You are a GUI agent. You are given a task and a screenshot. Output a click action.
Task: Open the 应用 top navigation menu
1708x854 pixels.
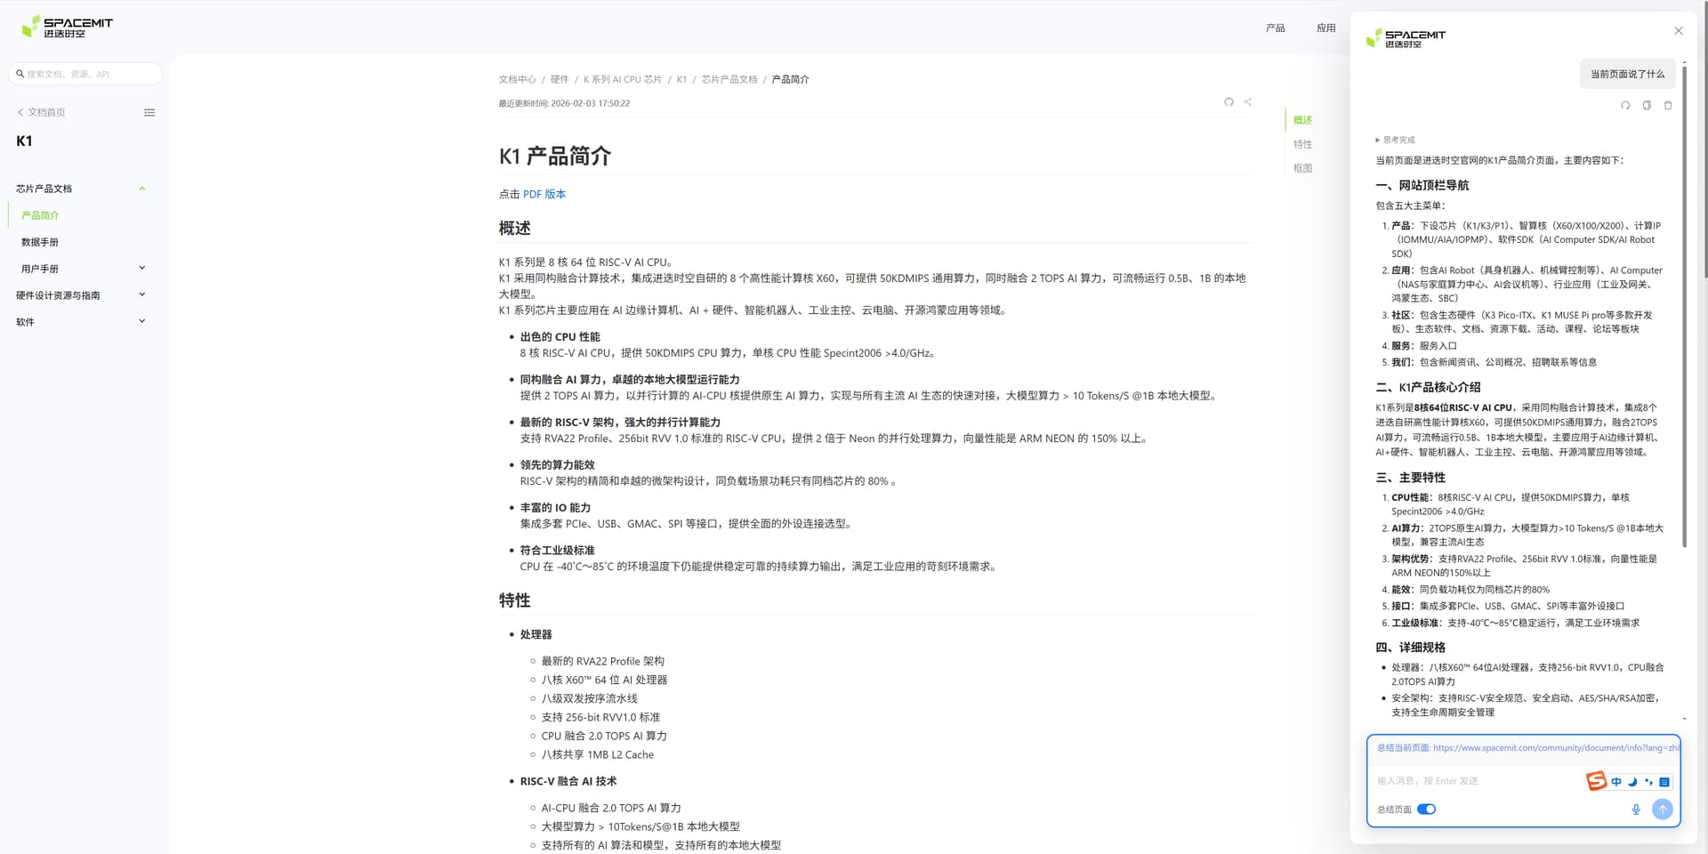pyautogui.click(x=1325, y=28)
